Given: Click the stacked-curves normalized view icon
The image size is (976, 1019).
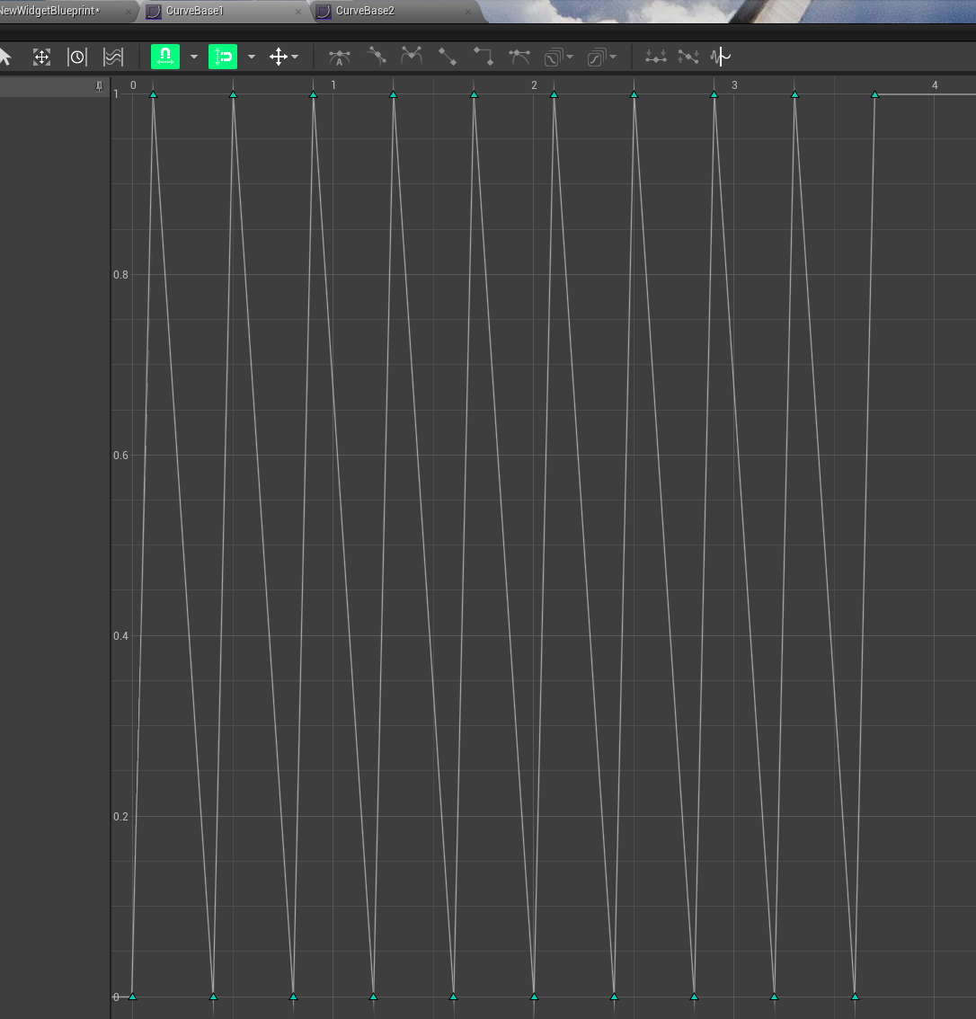Looking at the screenshot, I should pos(113,58).
